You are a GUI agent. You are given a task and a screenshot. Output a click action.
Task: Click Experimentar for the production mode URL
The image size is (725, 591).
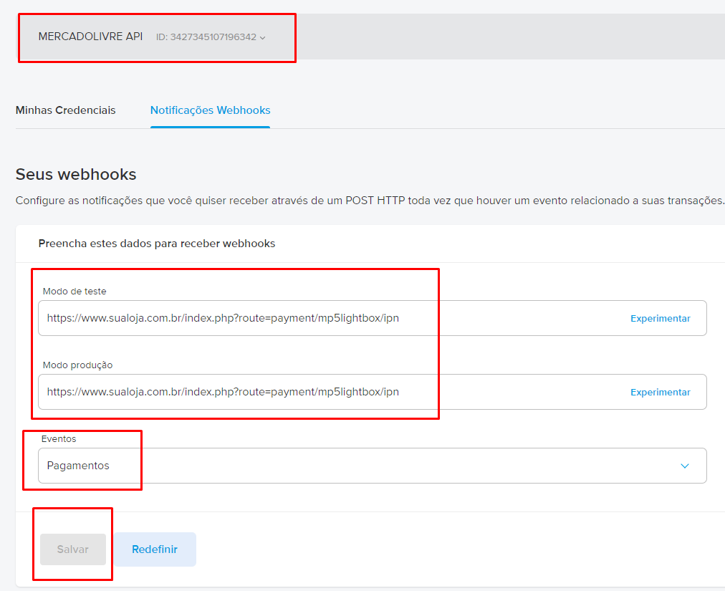tap(660, 392)
